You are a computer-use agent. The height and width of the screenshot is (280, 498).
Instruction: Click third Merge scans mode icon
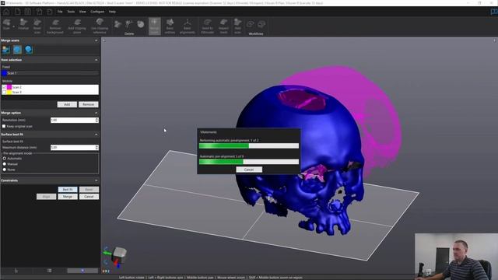click(x=29, y=50)
